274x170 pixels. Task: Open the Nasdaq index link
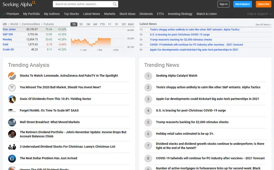click(x=7, y=39)
